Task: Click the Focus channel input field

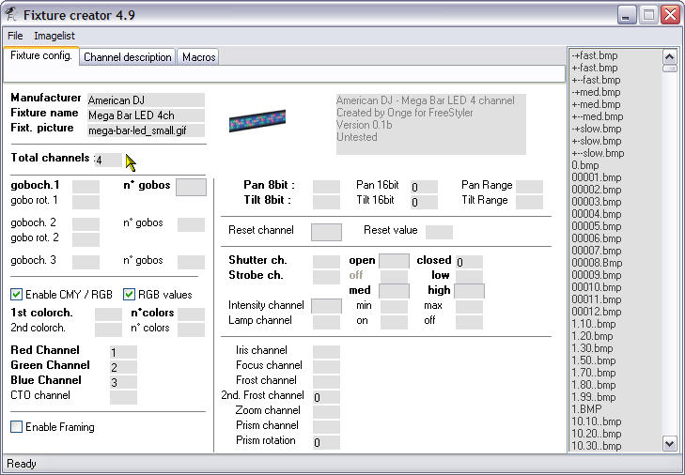Action: (326, 367)
